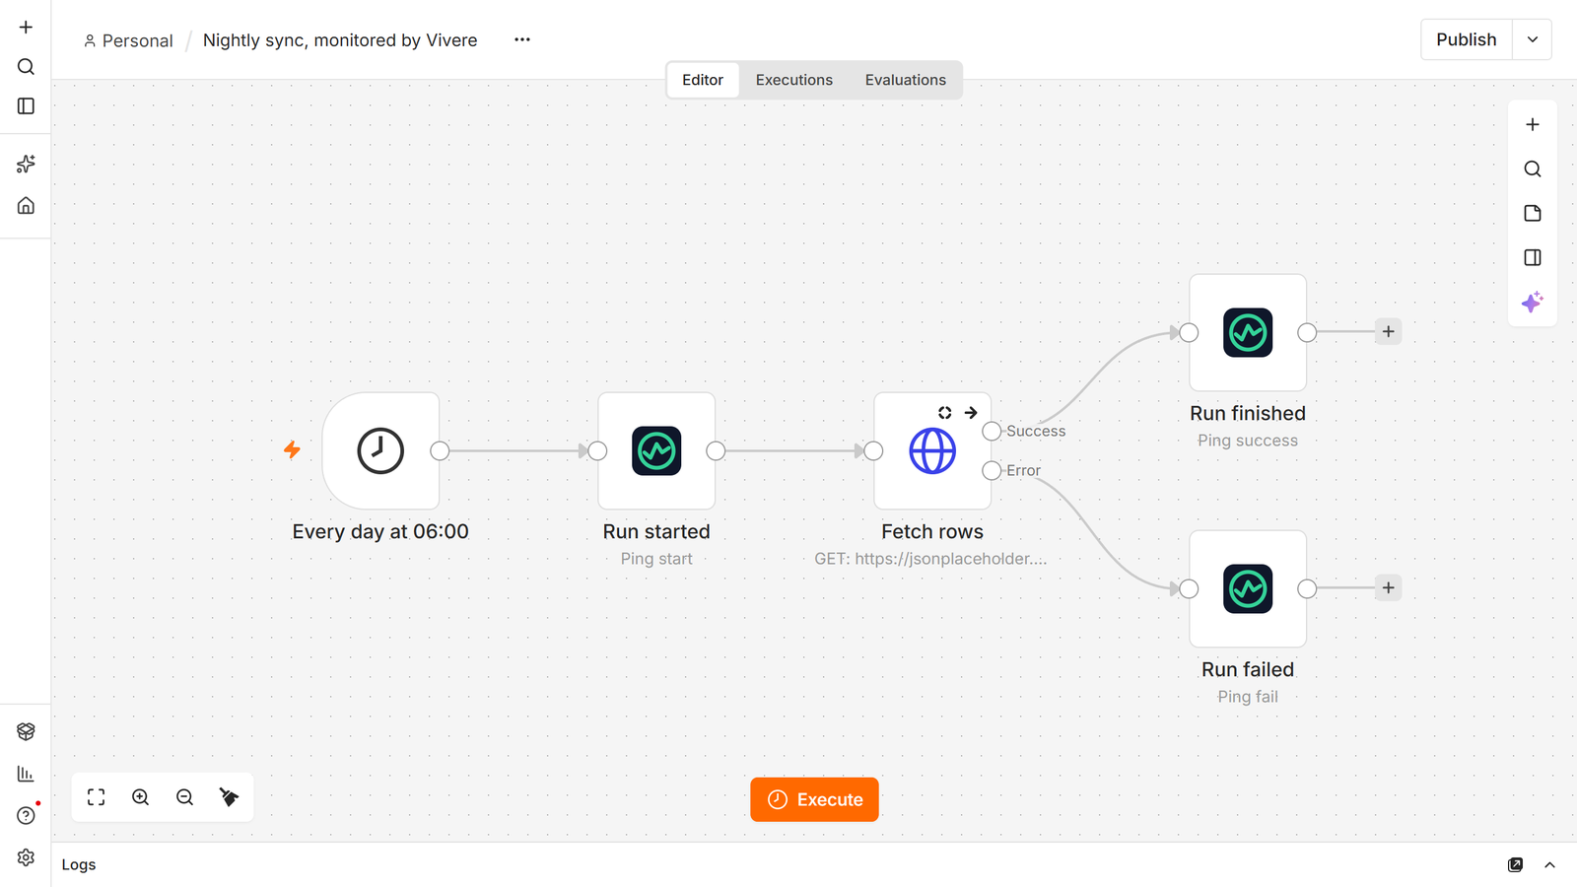Switch to the Executions tab
Image resolution: width=1577 pixels, height=887 pixels.
[x=794, y=80]
